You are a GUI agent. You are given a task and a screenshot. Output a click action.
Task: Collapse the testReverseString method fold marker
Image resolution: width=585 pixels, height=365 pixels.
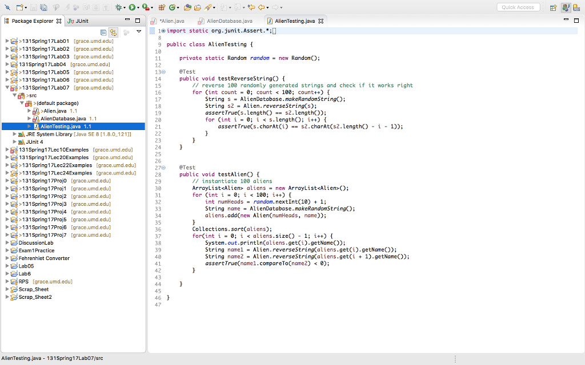(163, 72)
